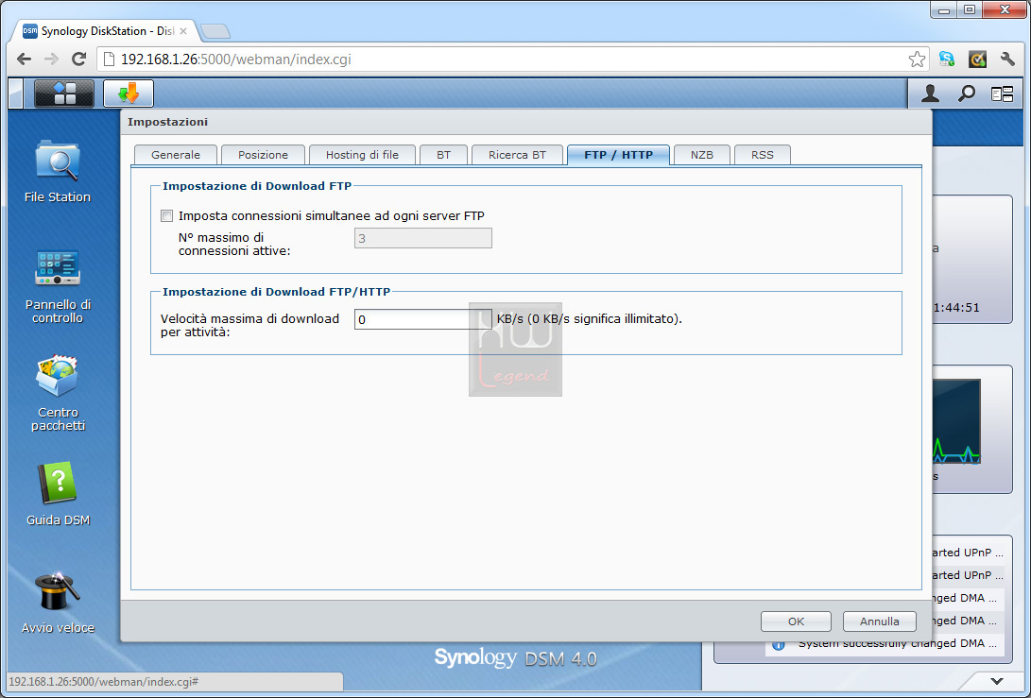The width and height of the screenshot is (1031, 698).
Task: Confirm settings with OK button
Action: [797, 621]
